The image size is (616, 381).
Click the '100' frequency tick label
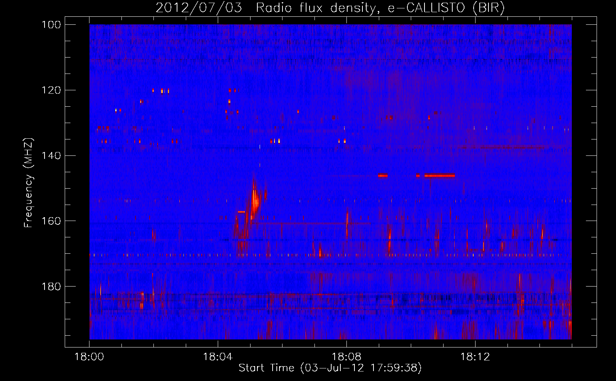pos(51,25)
